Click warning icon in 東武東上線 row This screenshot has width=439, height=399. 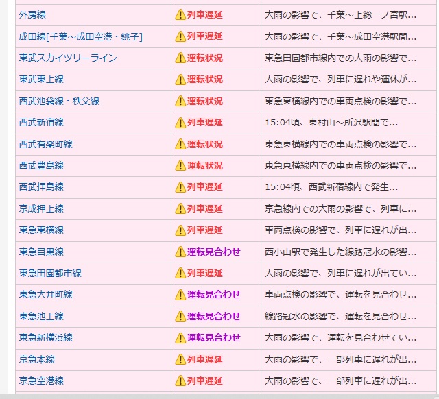coord(180,80)
